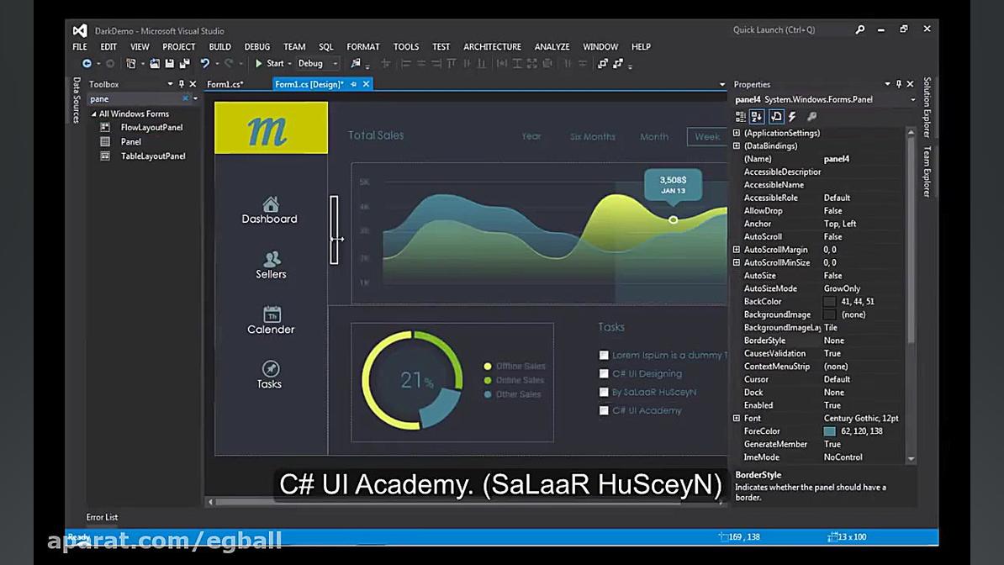Expand the AutoScrollMargin property
Screen dimensions: 1004x565
click(737, 250)
